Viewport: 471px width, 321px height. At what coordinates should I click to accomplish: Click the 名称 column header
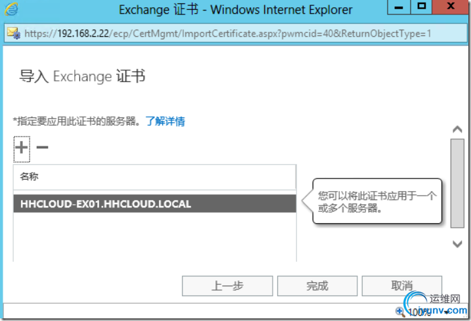[154, 177]
